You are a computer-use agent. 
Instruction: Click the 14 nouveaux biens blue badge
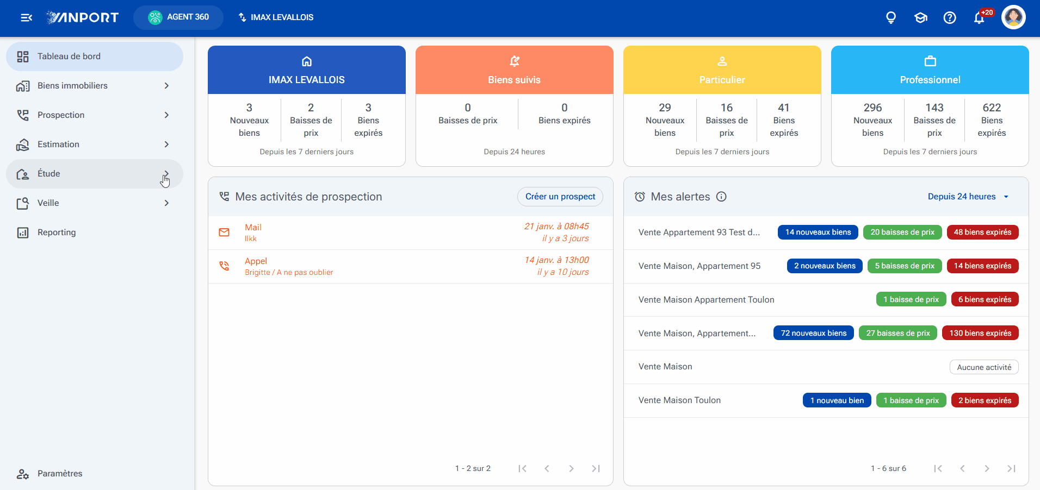click(818, 233)
